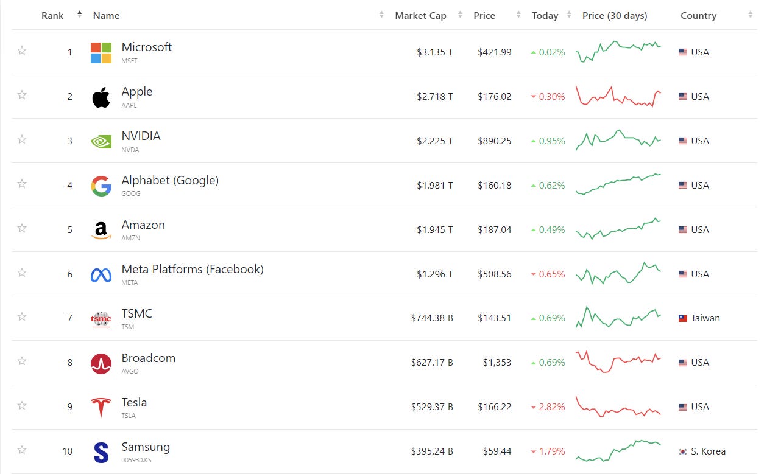Click the Taiwan flag icon
767x474 pixels.
(683, 318)
